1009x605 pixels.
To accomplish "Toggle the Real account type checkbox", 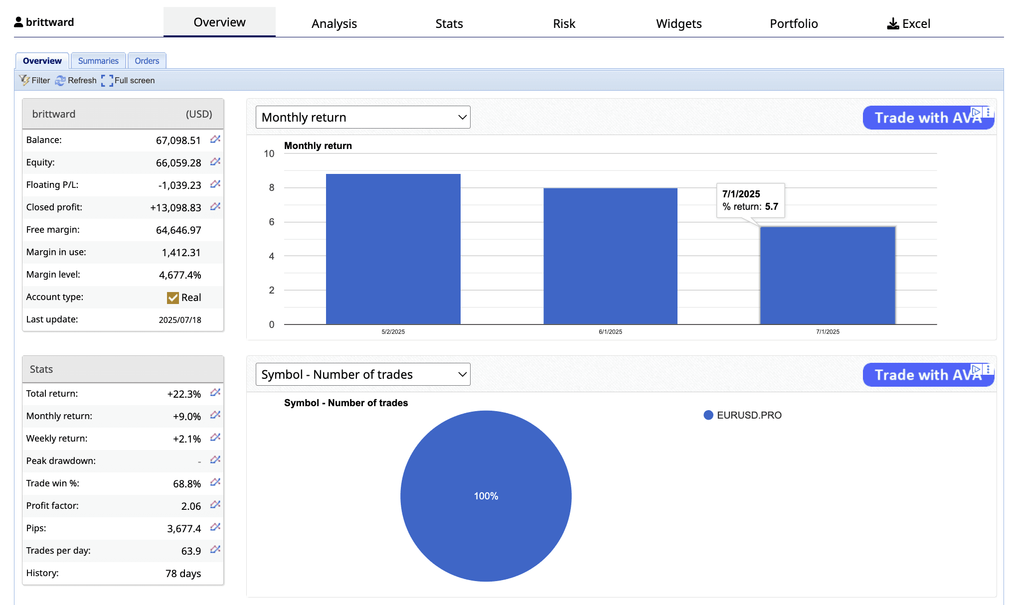I will pos(173,298).
